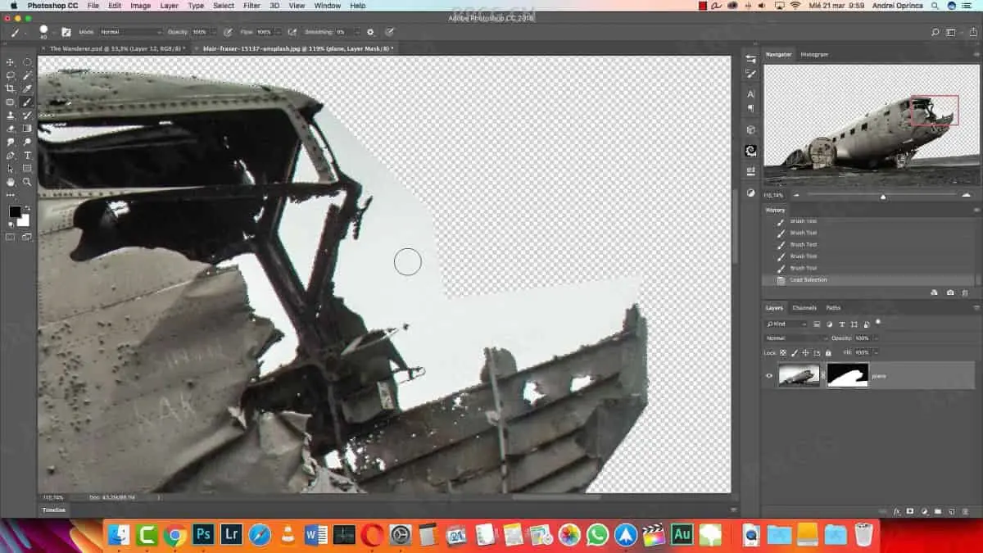Select the Eyedropper tool
This screenshot has width=983, height=553.
(27, 88)
